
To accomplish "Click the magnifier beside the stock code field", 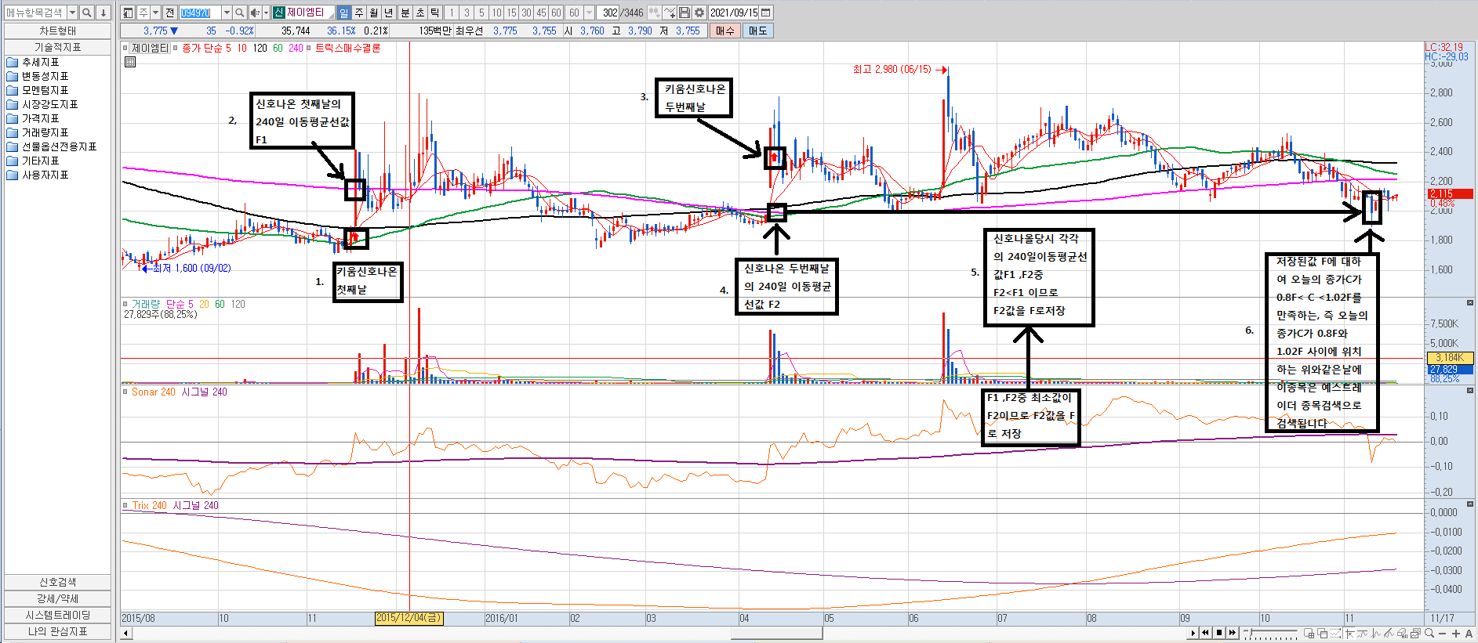I will pyautogui.click(x=240, y=13).
